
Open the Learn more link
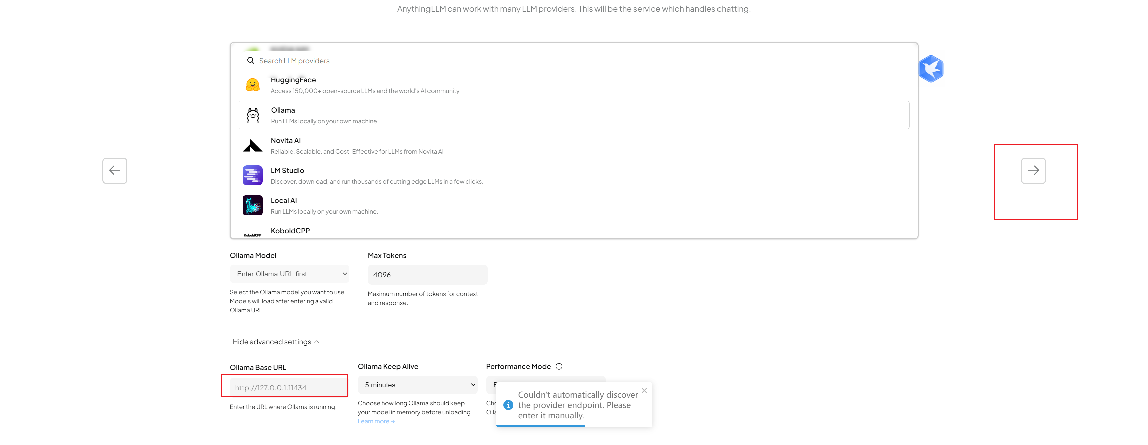pos(376,421)
